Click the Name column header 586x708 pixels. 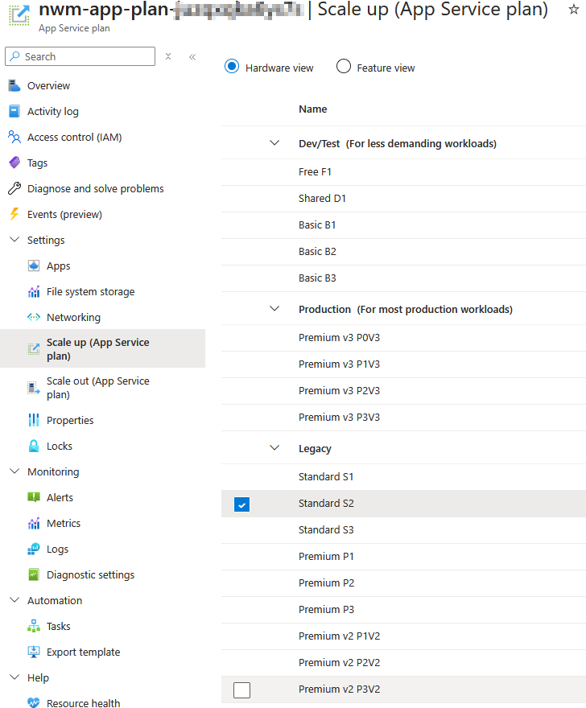click(x=312, y=109)
